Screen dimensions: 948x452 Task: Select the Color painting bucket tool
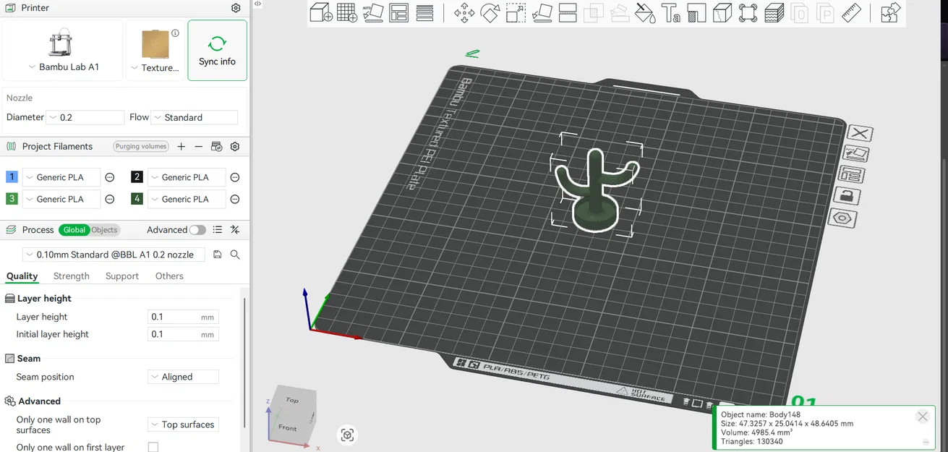pos(644,13)
